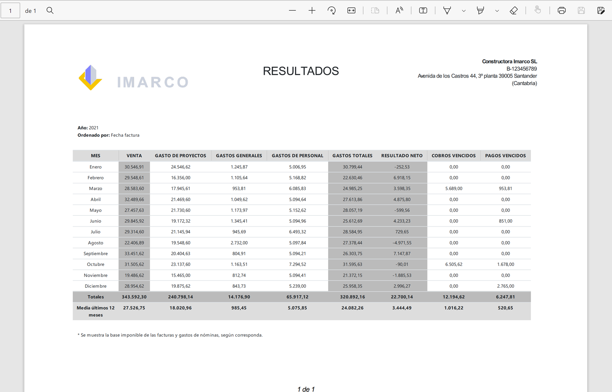Click the Abril net result 4.875,80

pos(402,199)
